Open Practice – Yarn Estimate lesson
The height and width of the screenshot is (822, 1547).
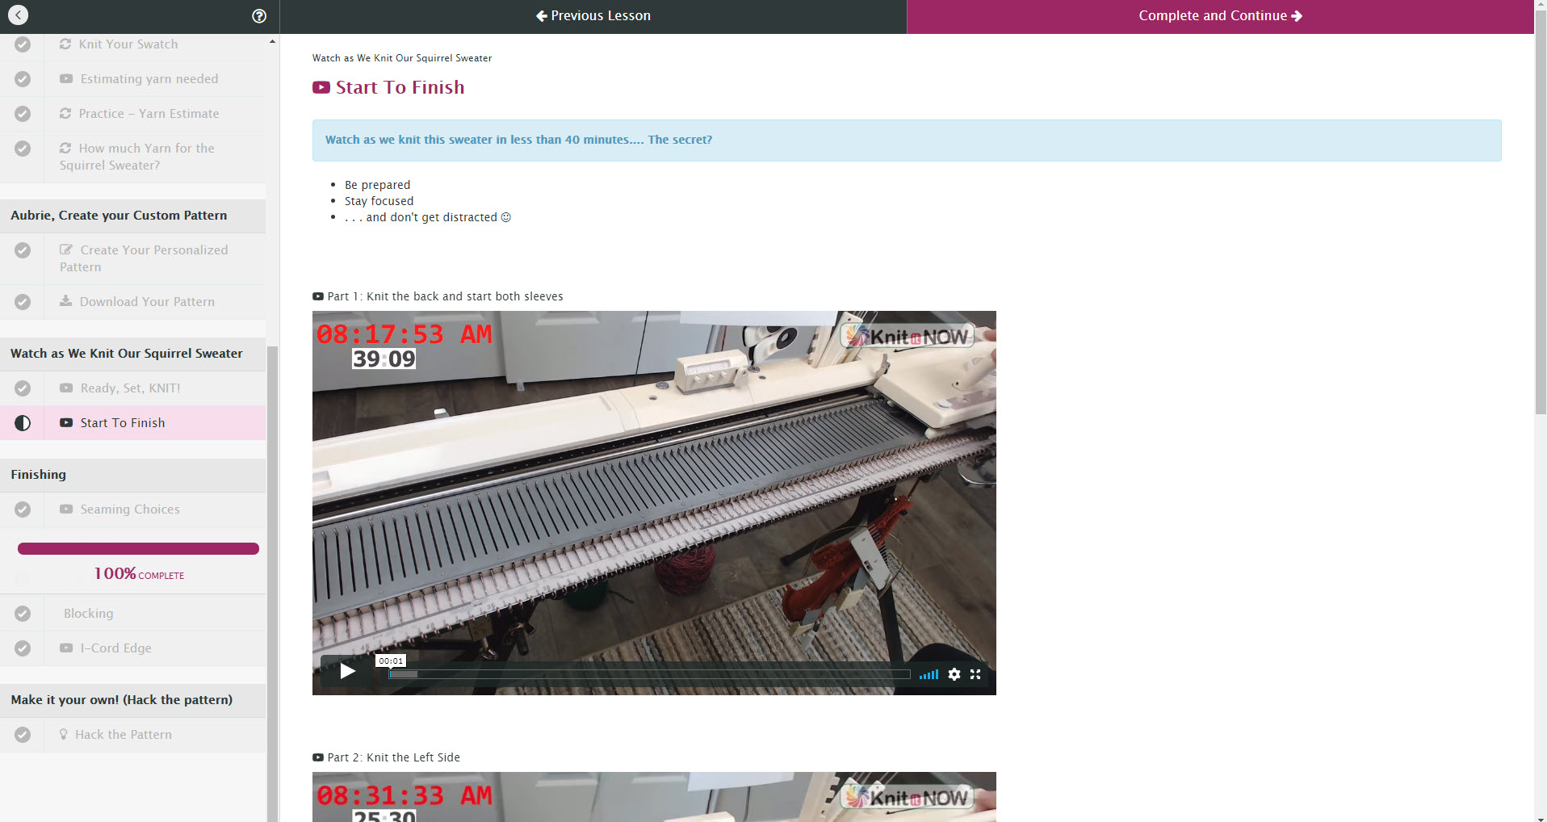[149, 114]
